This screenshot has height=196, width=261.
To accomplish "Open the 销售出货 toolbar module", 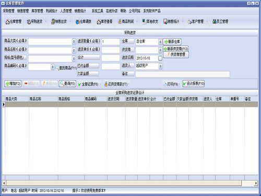I will click(x=59, y=21).
